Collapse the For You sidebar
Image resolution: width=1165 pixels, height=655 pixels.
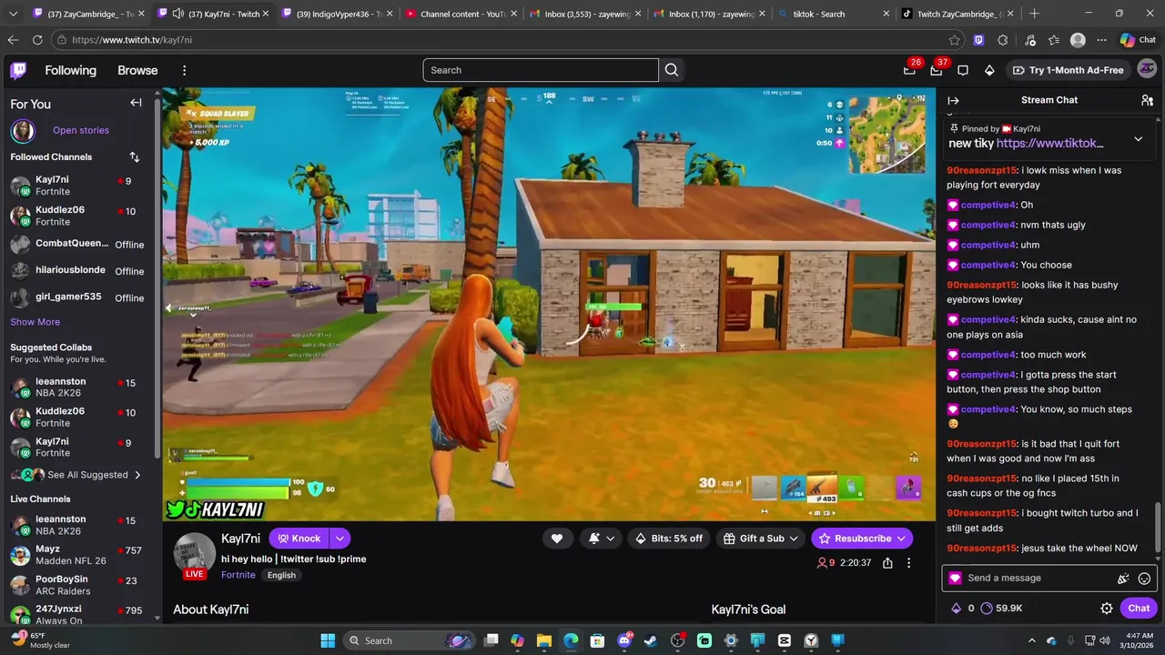(x=136, y=103)
